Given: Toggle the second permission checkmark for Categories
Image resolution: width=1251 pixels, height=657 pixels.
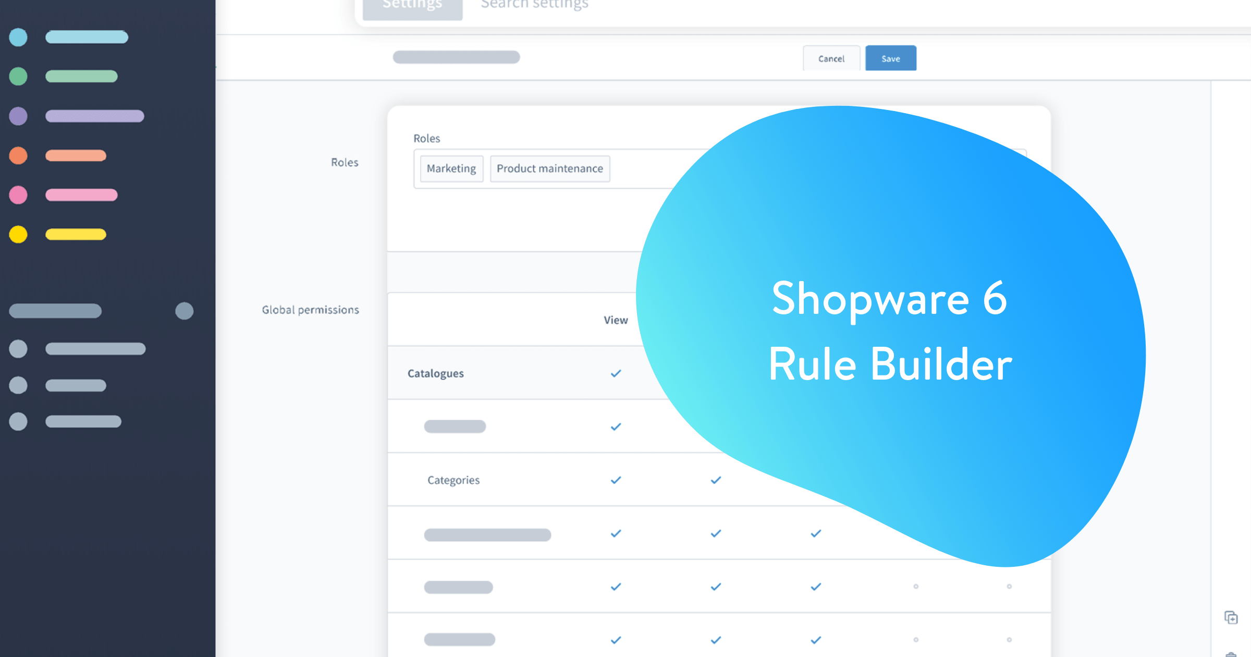Looking at the screenshot, I should tap(715, 480).
